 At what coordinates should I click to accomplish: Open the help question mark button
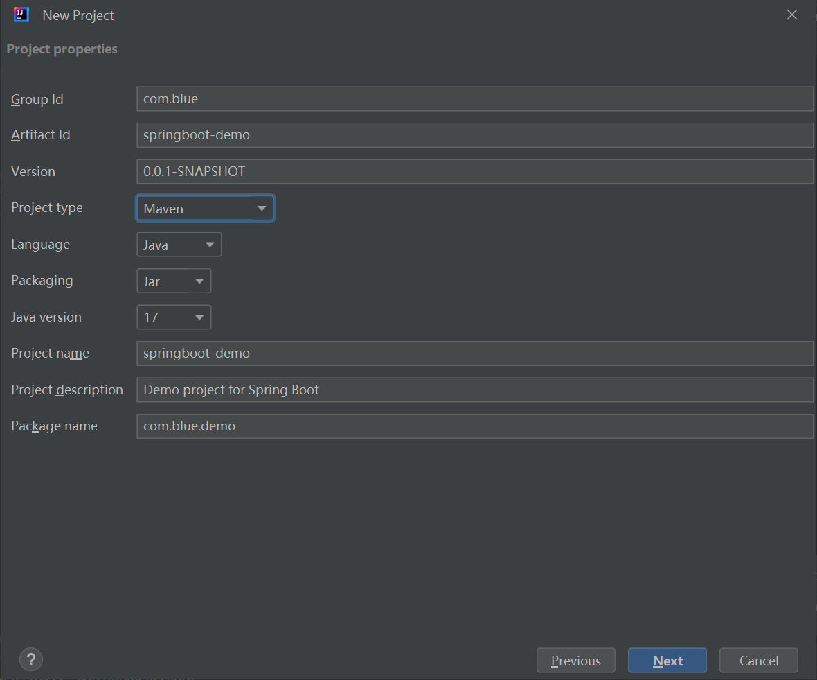[x=31, y=660]
